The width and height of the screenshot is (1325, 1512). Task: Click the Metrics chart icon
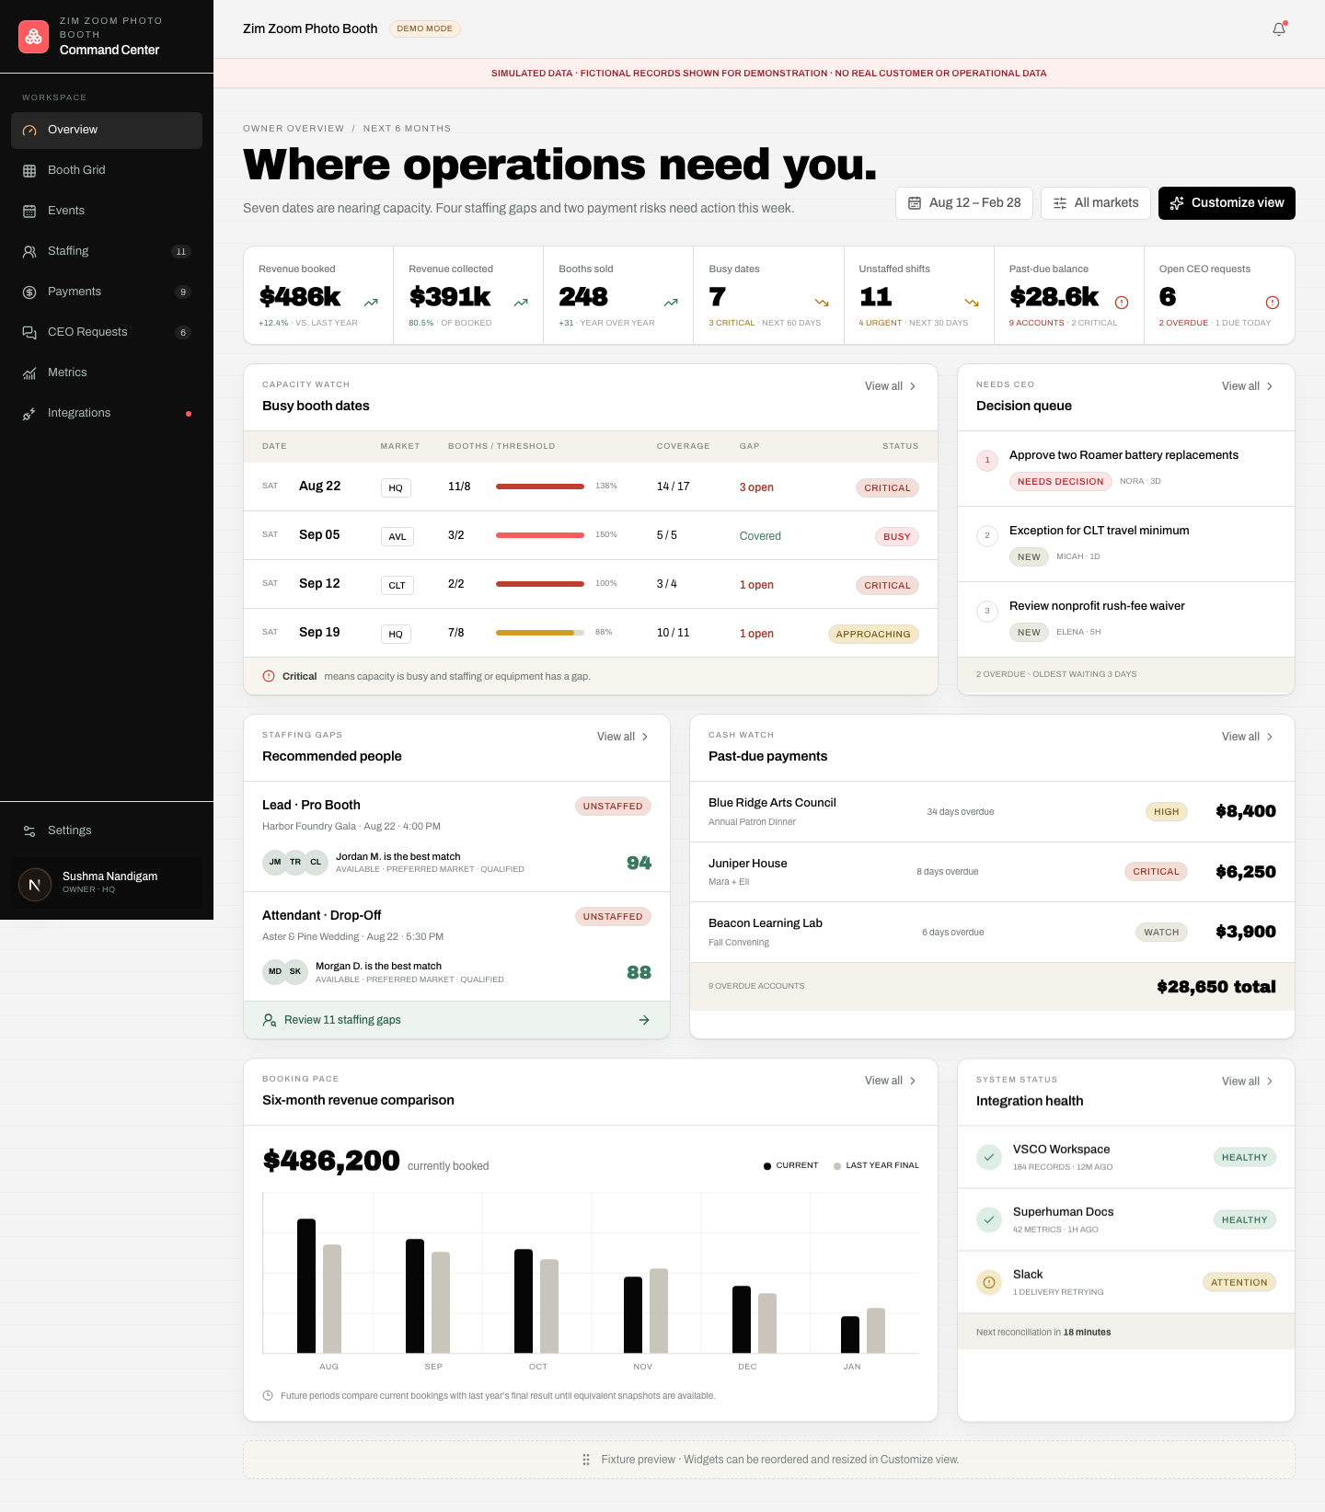click(29, 373)
